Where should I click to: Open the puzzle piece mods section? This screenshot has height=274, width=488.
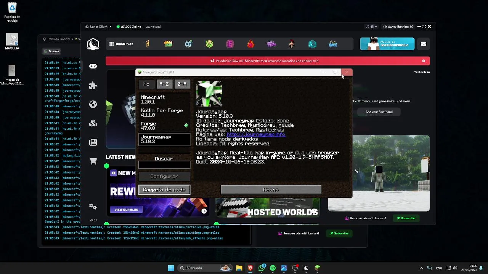(x=93, y=85)
